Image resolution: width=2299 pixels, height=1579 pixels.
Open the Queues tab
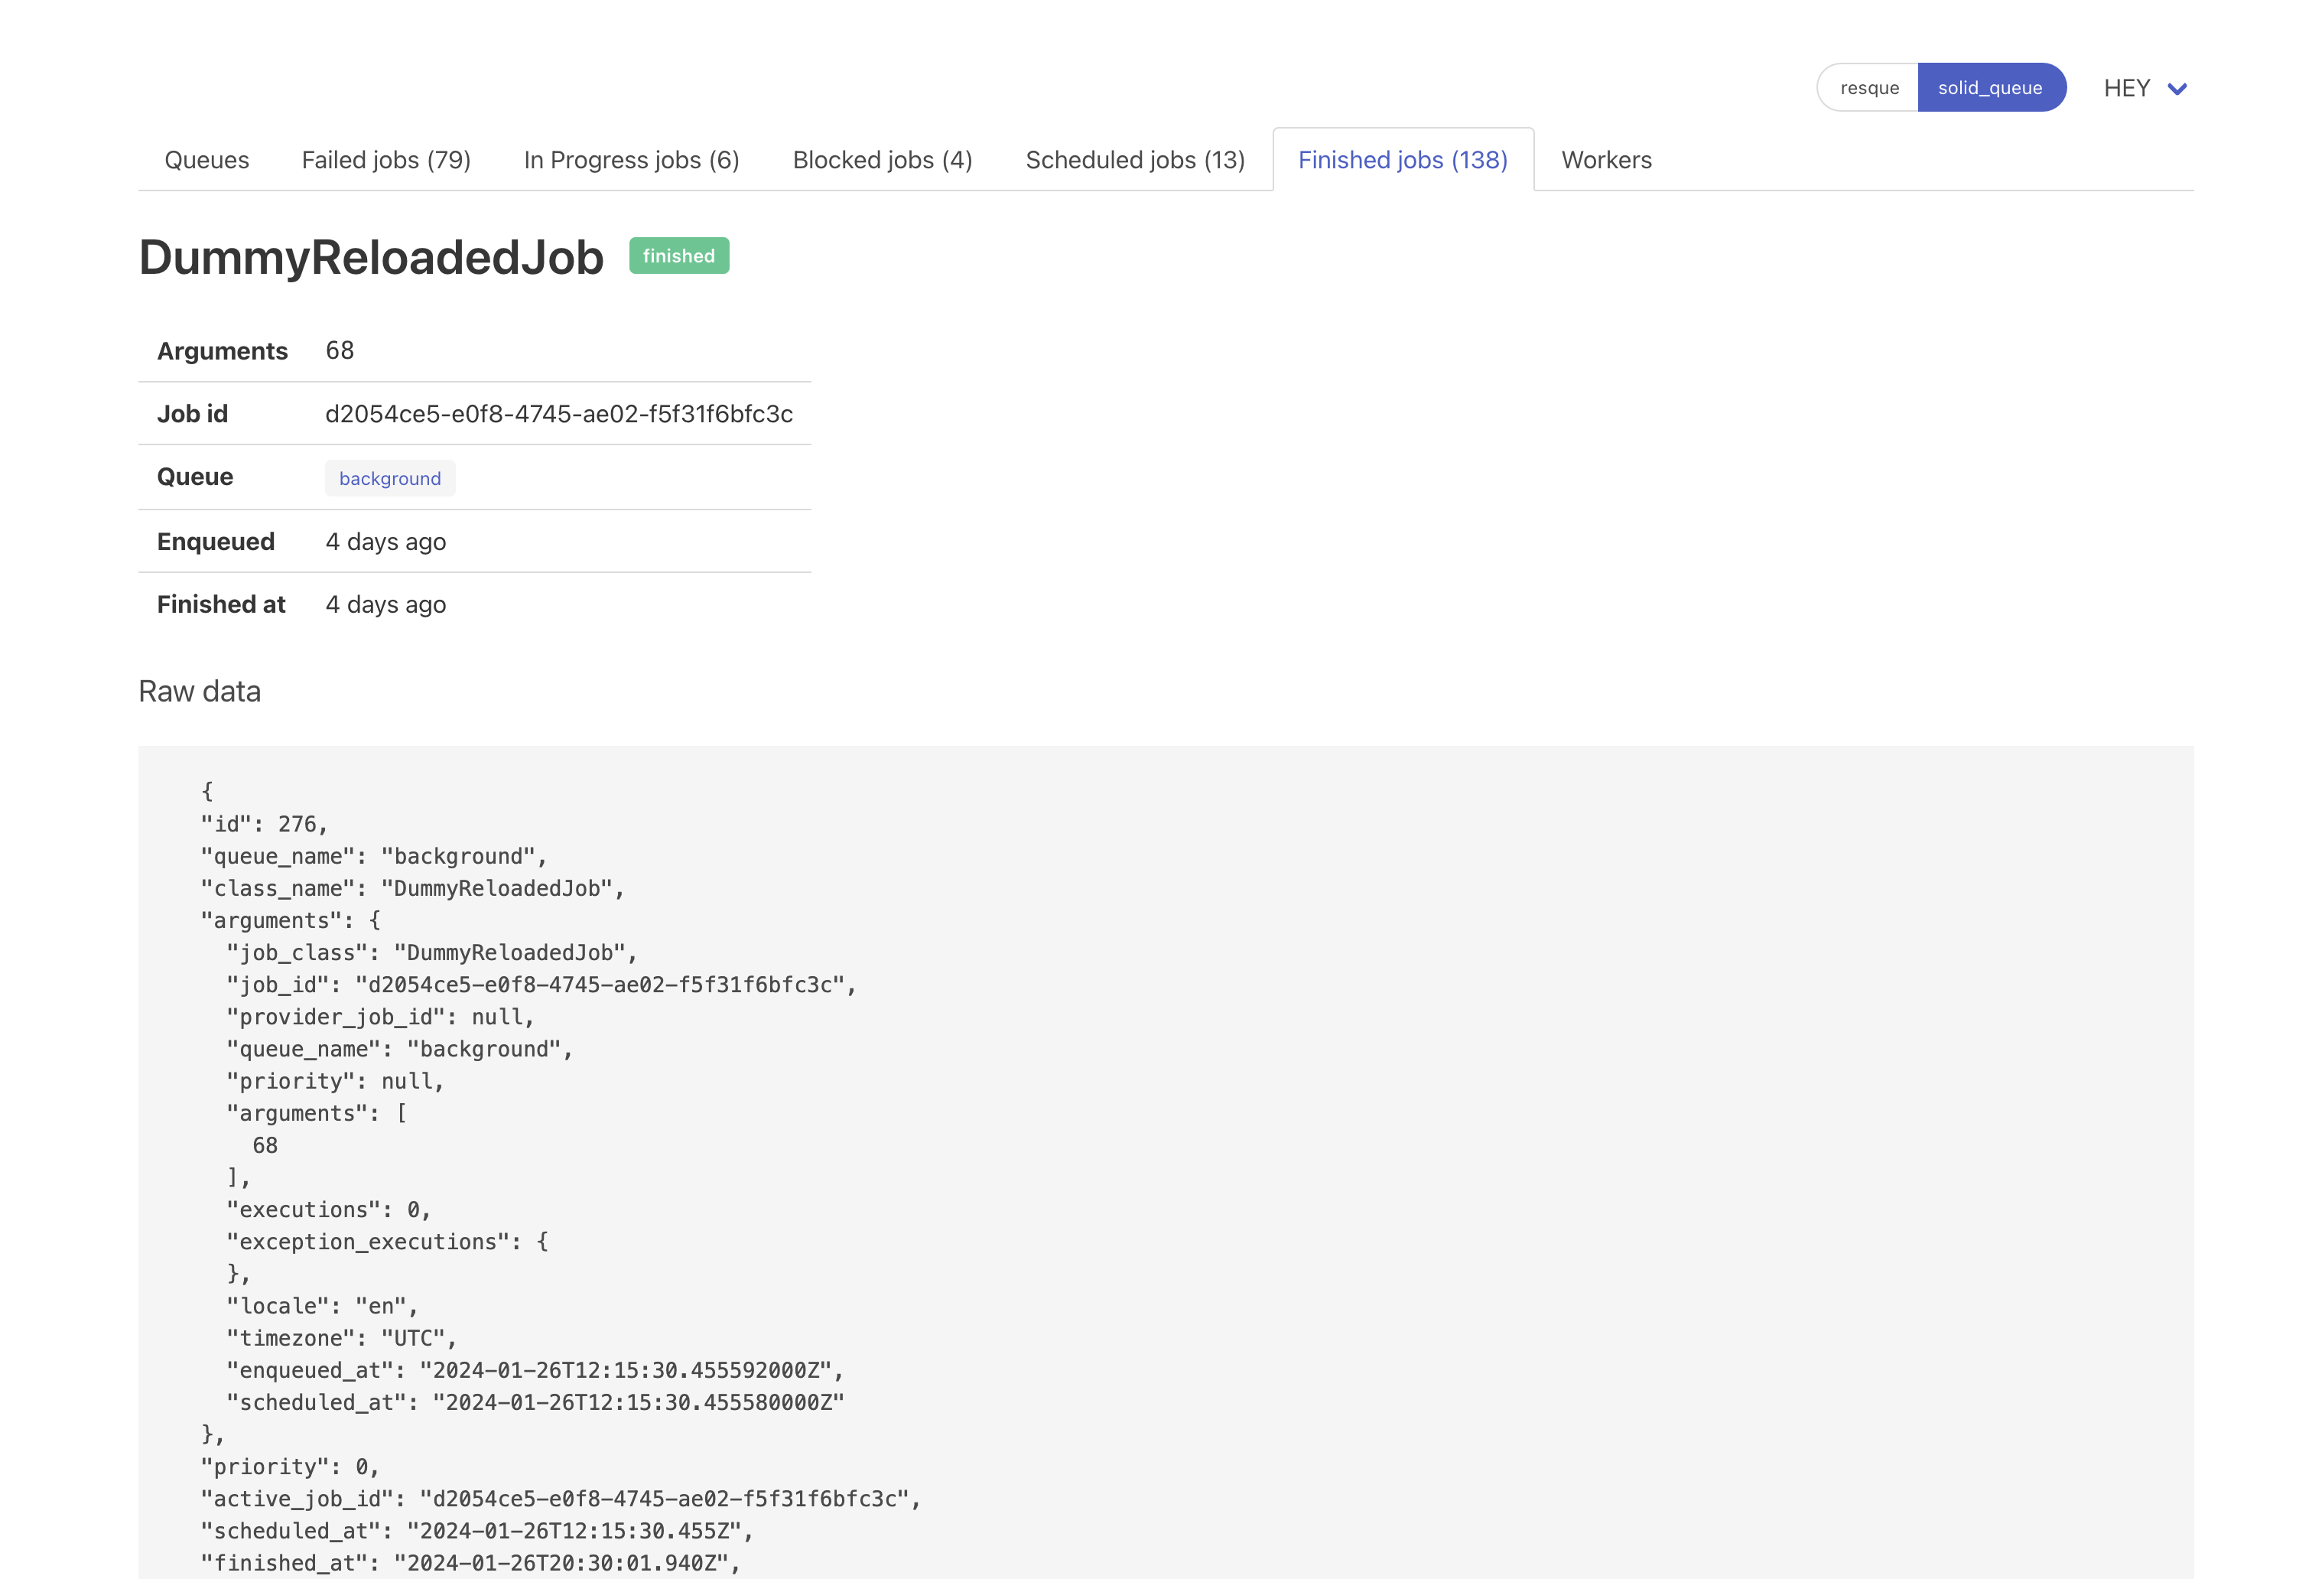point(206,161)
